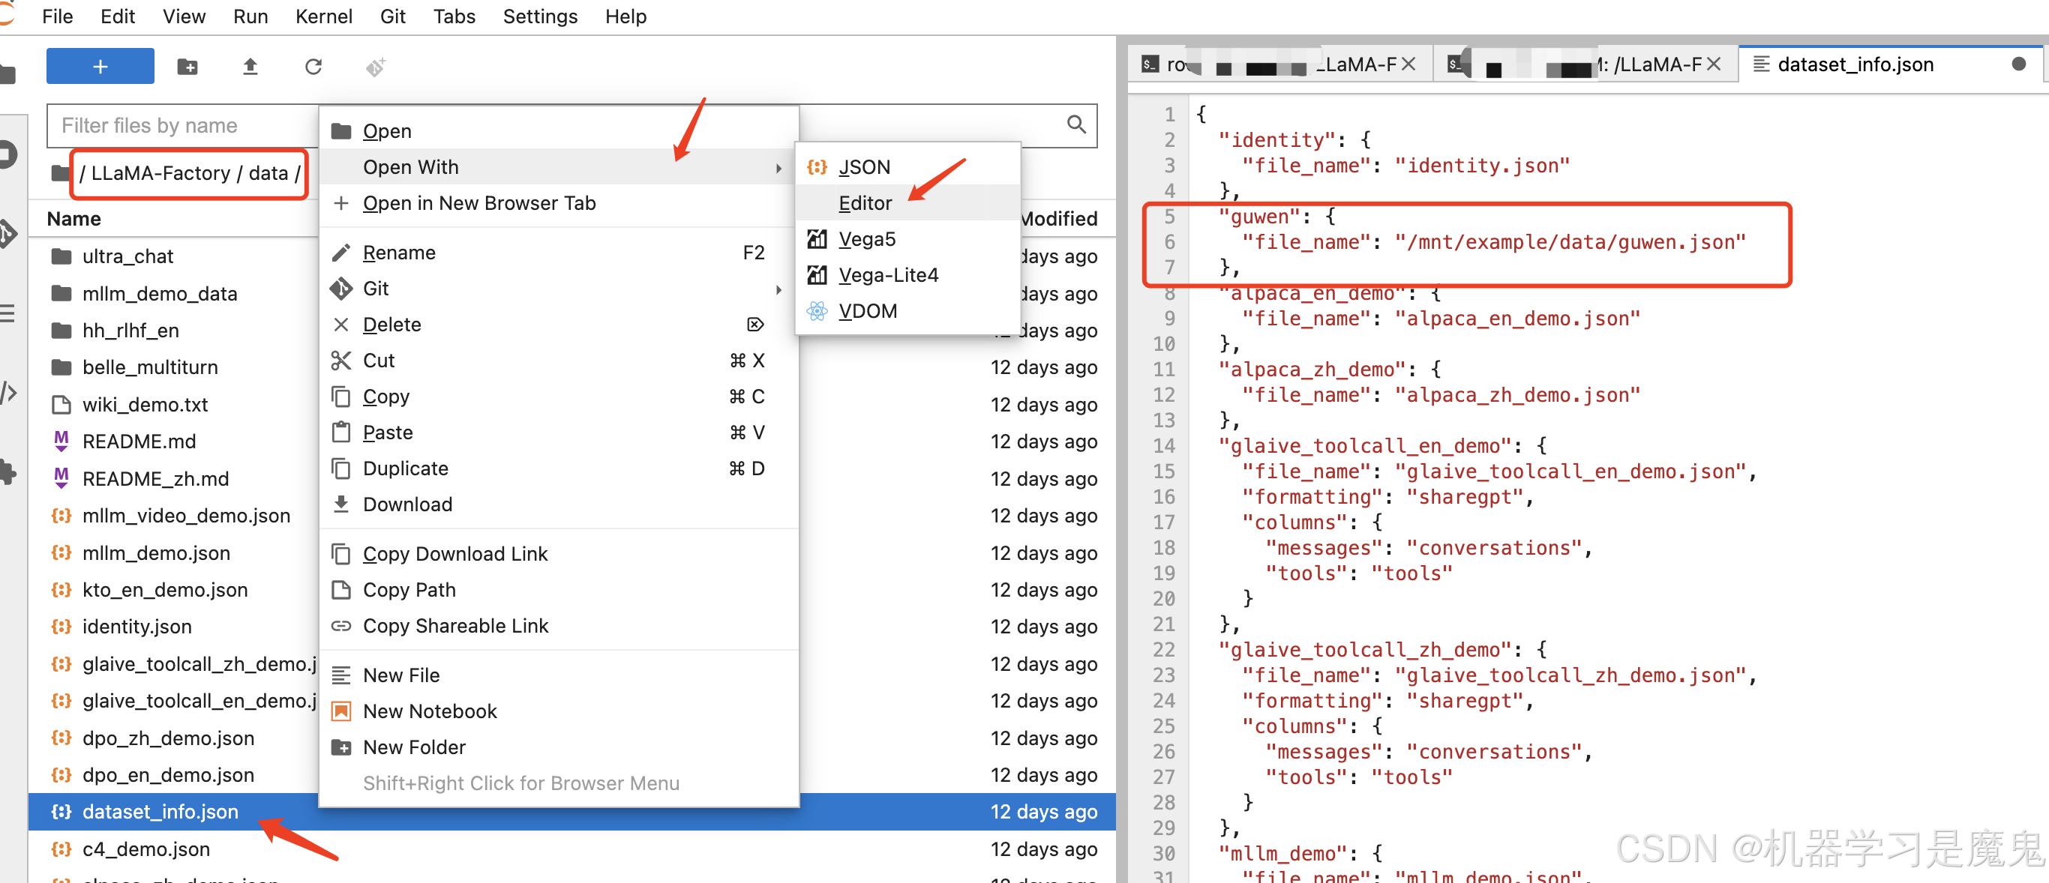Open the Kernel menu
The width and height of the screenshot is (2049, 883).
coord(323,16)
